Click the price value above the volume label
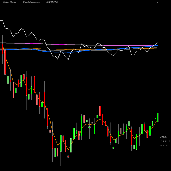 (164, 137)
